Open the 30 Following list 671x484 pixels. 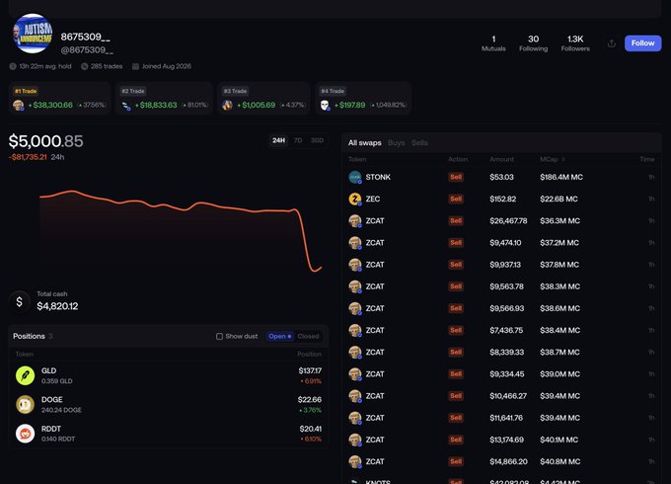(533, 43)
